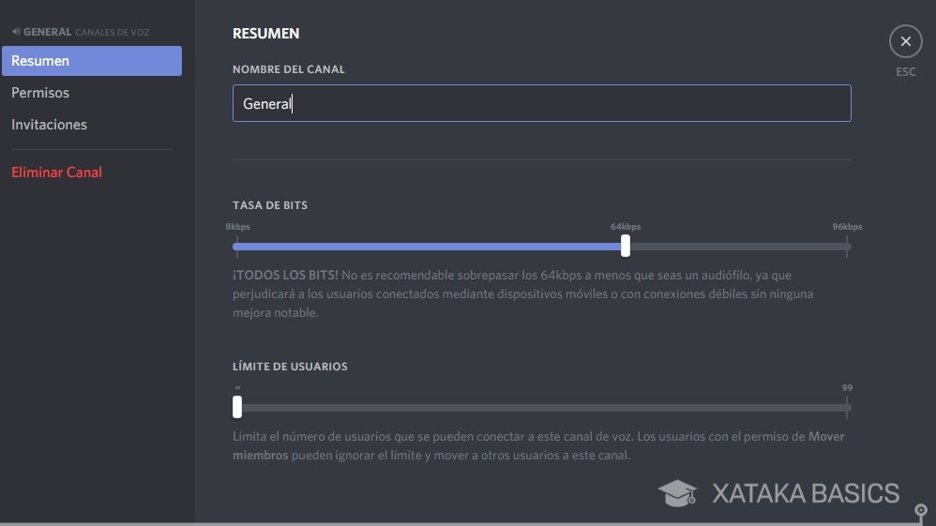
Task: Click the Xataka Basics graduation cap logo
Action: point(677,493)
